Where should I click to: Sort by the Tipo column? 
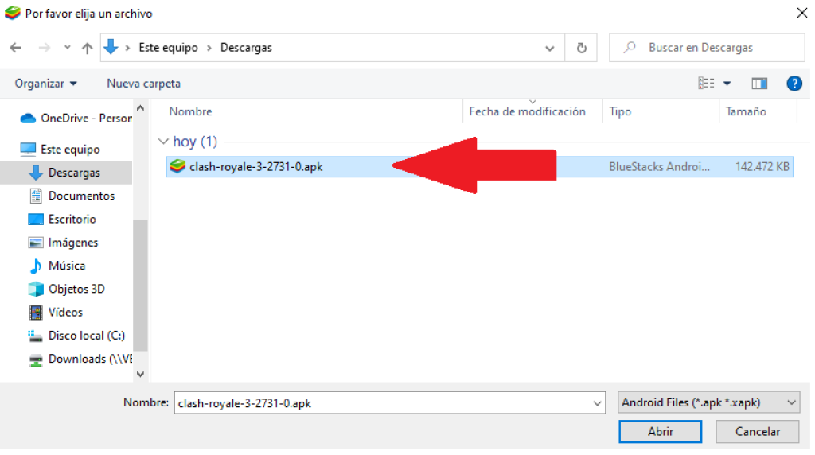[620, 111]
